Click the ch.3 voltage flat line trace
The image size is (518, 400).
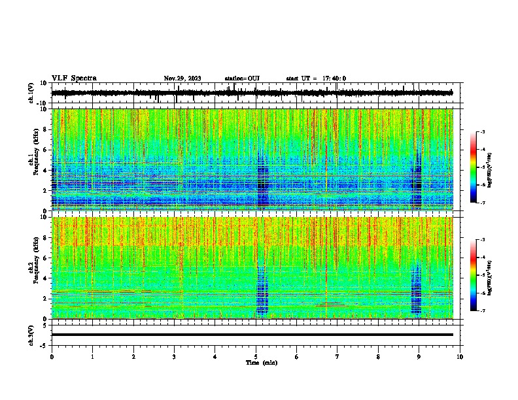tap(252, 335)
